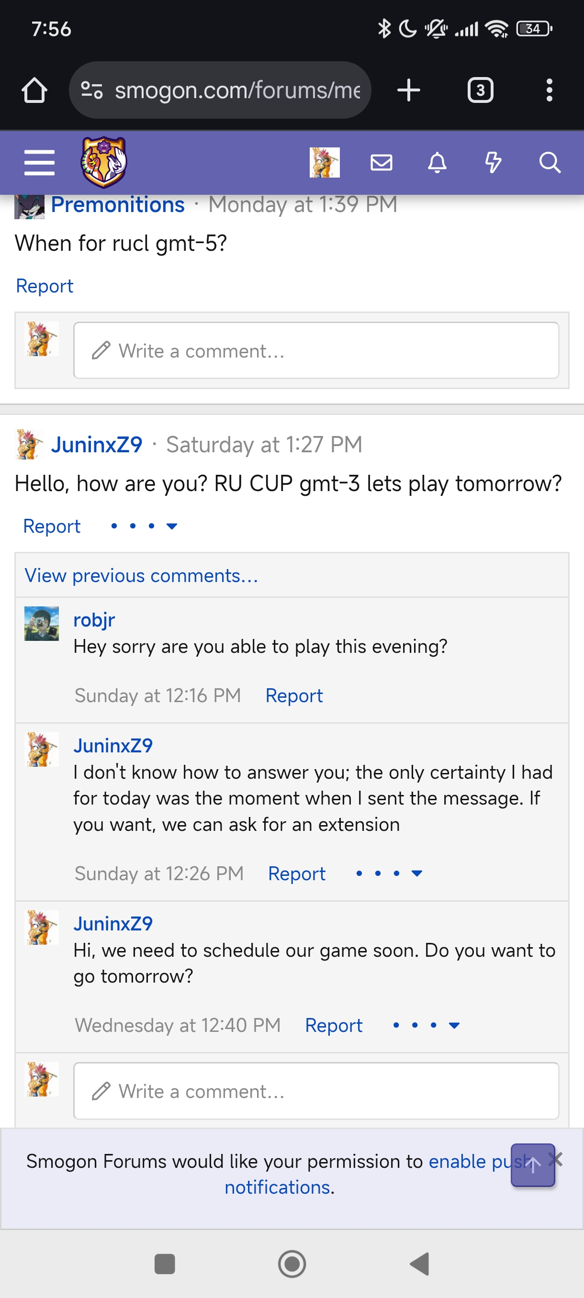Viewport: 584px width, 1298px height.
Task: Open the account avatar menu in header
Action: (325, 163)
